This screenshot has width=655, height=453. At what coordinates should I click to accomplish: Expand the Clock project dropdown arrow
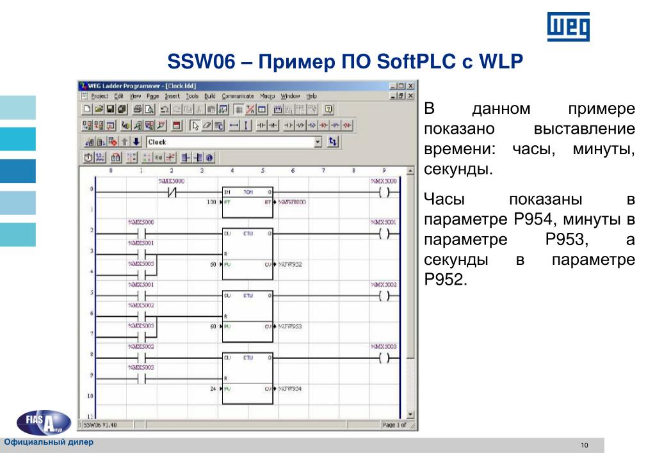pos(318,141)
